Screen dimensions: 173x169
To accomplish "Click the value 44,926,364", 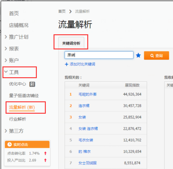I will pos(132,94).
